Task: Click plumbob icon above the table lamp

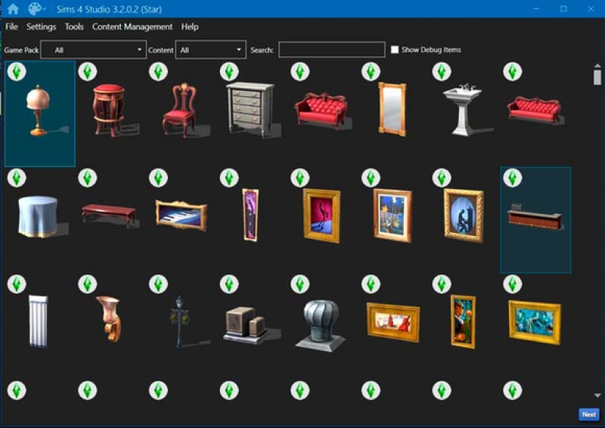Action: point(17,71)
